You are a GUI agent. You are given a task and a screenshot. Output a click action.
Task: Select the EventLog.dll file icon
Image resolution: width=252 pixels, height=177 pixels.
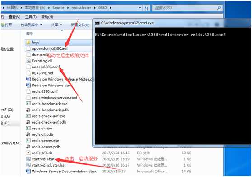point(28,61)
